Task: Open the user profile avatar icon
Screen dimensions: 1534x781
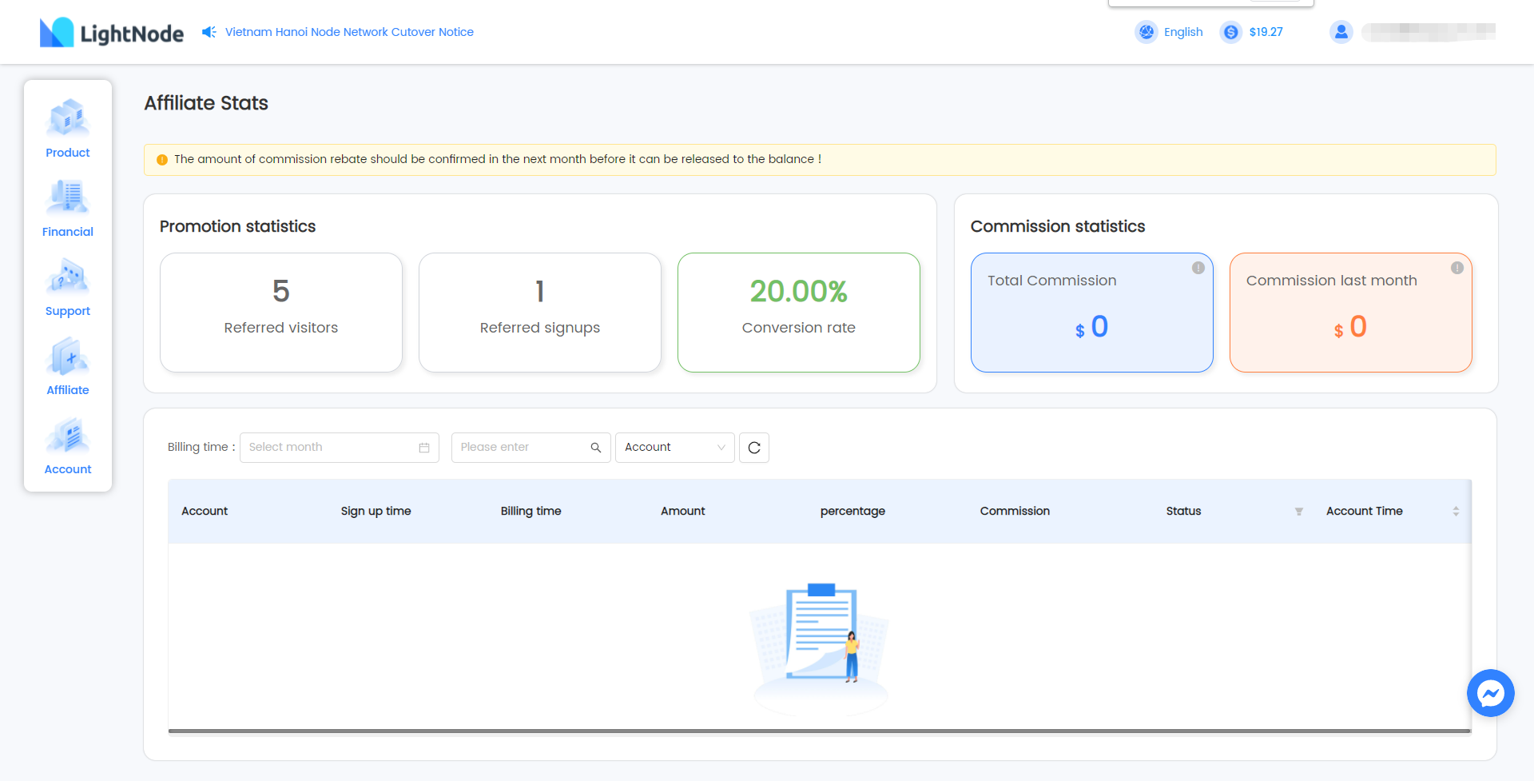Action: tap(1341, 32)
